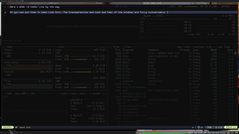Click the wireless status 192.168.7.170 in i3bar
This screenshot has height=134, width=239.
161,133
